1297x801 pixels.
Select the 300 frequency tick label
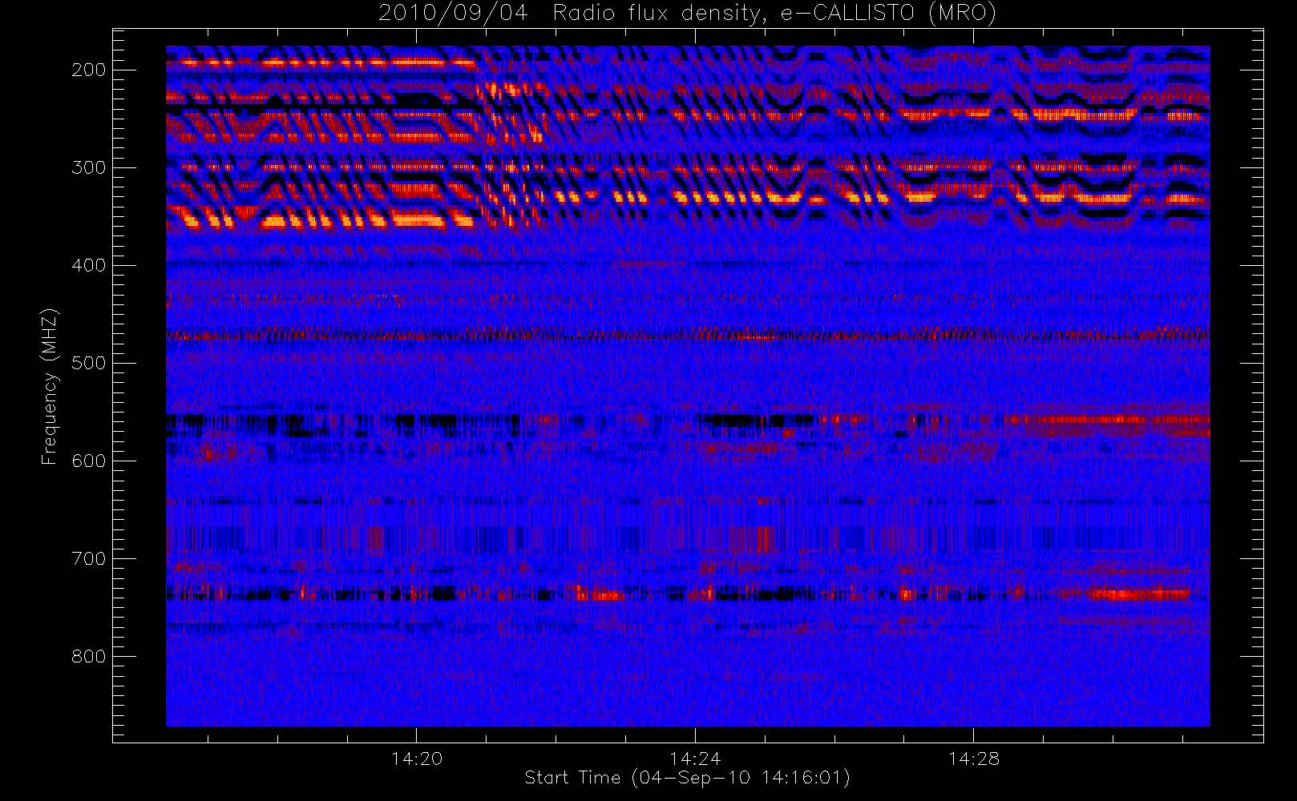[x=88, y=167]
